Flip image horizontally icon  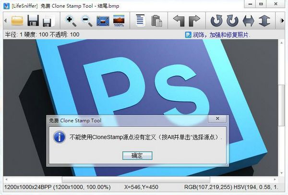(x=248, y=21)
